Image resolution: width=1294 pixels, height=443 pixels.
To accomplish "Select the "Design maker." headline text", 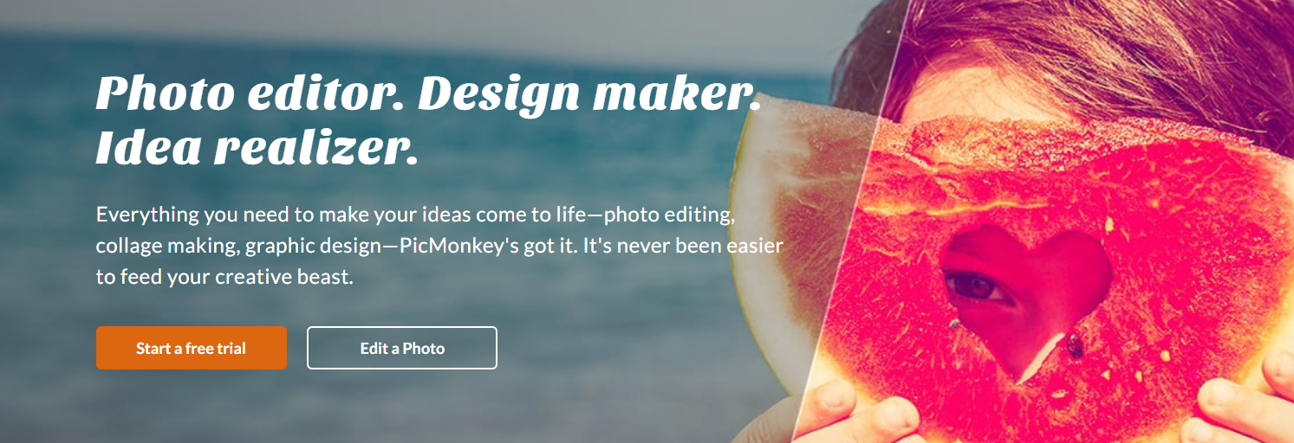I will [589, 93].
